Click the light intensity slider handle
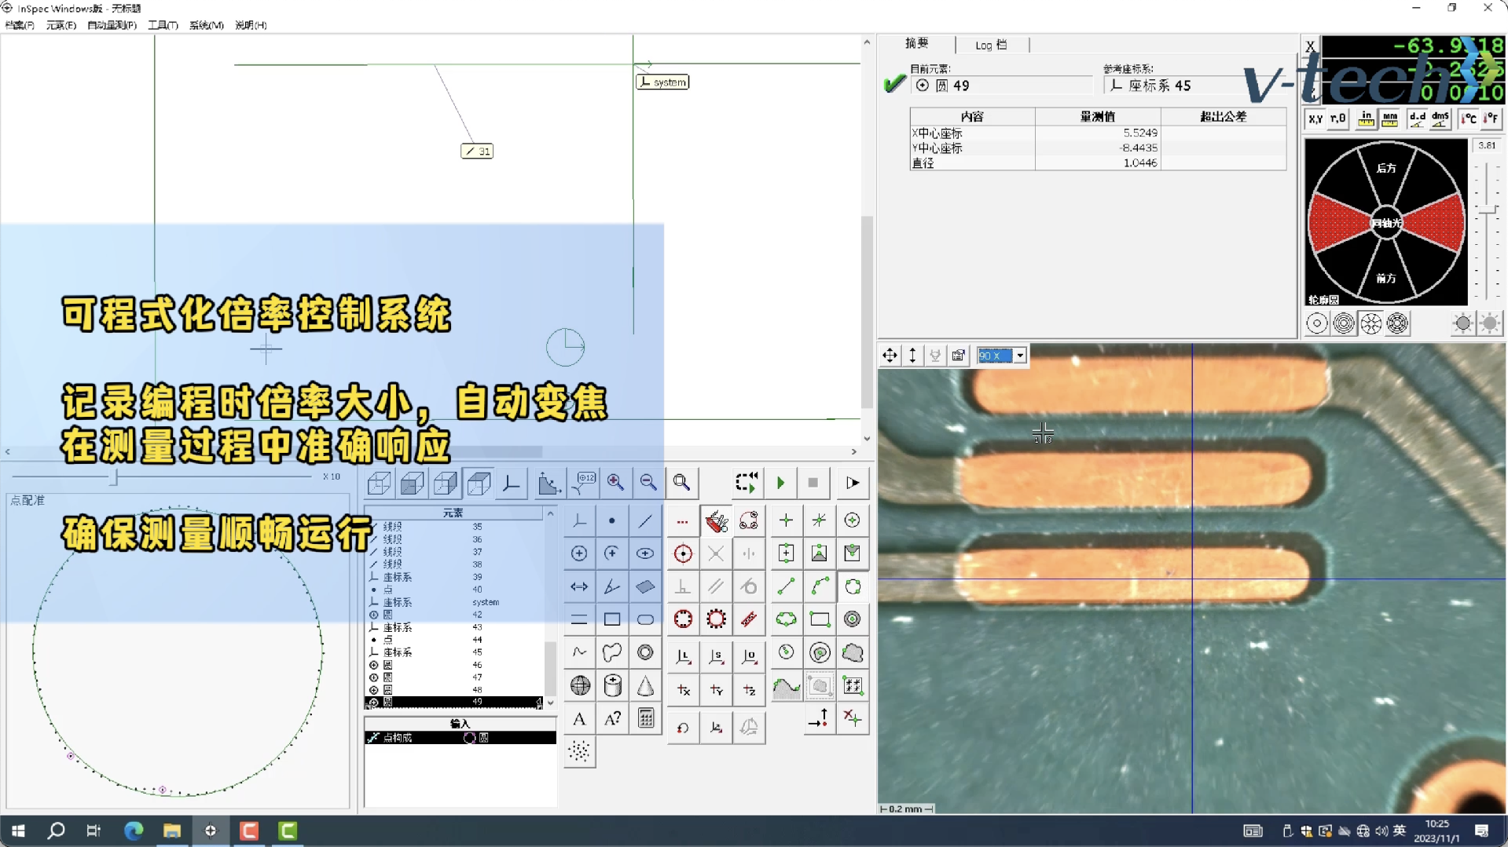This screenshot has width=1508, height=847. point(1487,210)
